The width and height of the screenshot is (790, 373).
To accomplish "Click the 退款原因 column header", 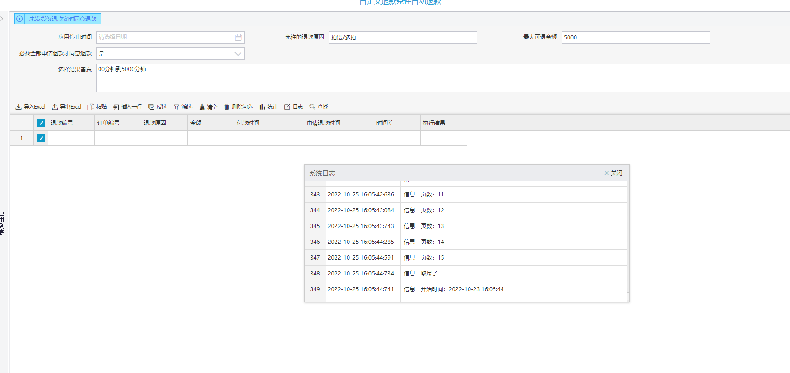I will pyautogui.click(x=165, y=123).
